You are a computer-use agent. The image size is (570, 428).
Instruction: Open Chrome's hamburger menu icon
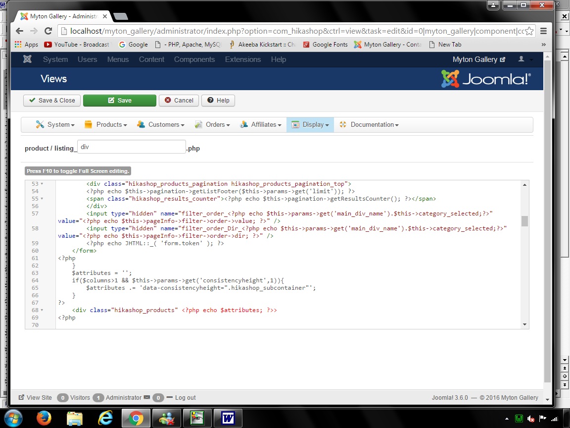pos(544,31)
